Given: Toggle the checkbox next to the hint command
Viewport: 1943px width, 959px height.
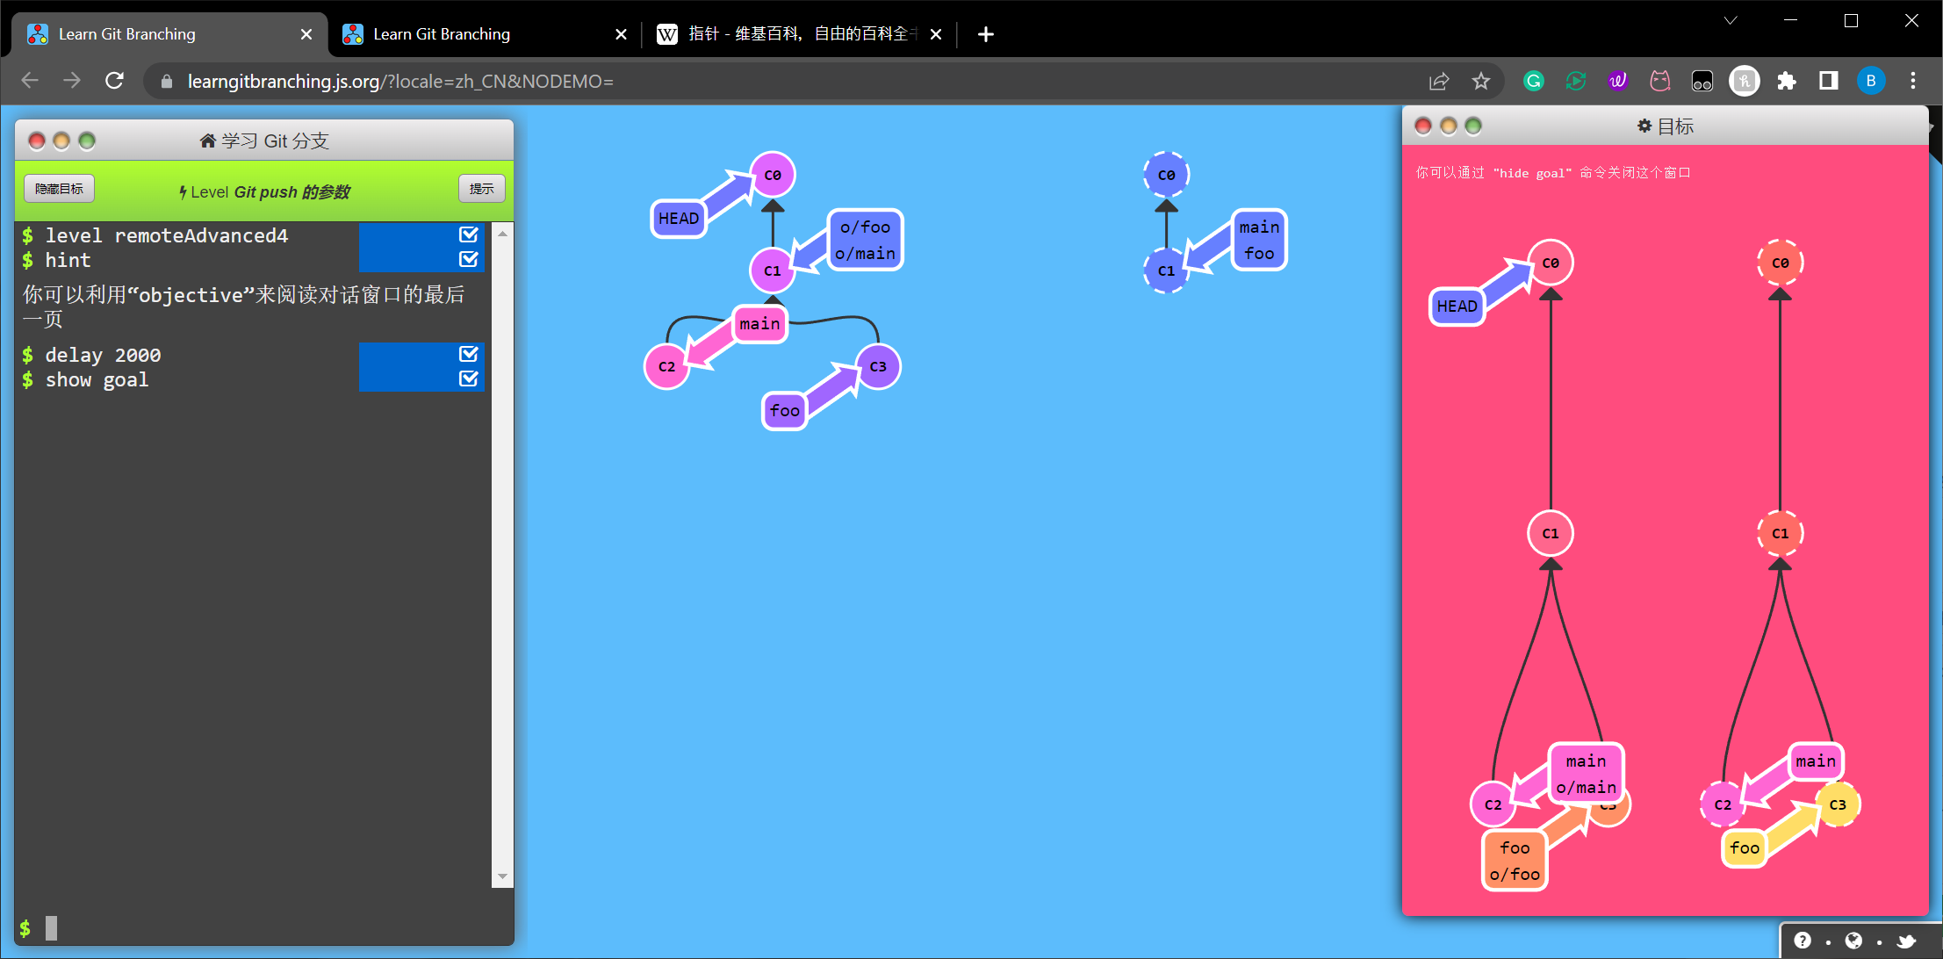Looking at the screenshot, I should point(469,259).
